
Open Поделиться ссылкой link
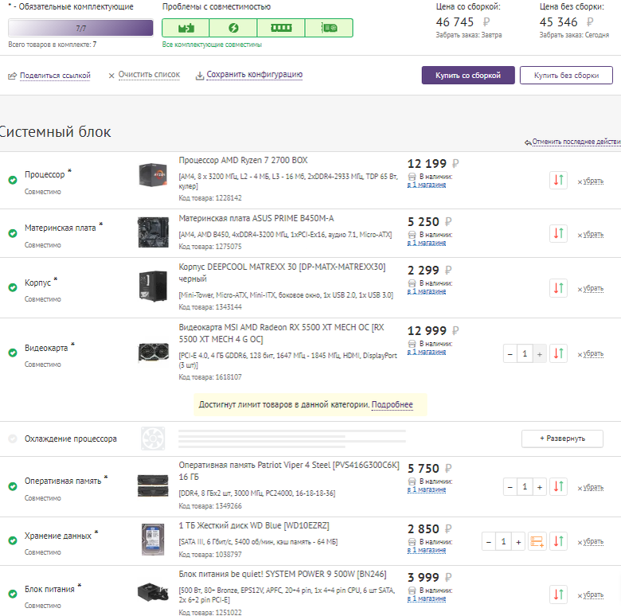click(x=55, y=76)
